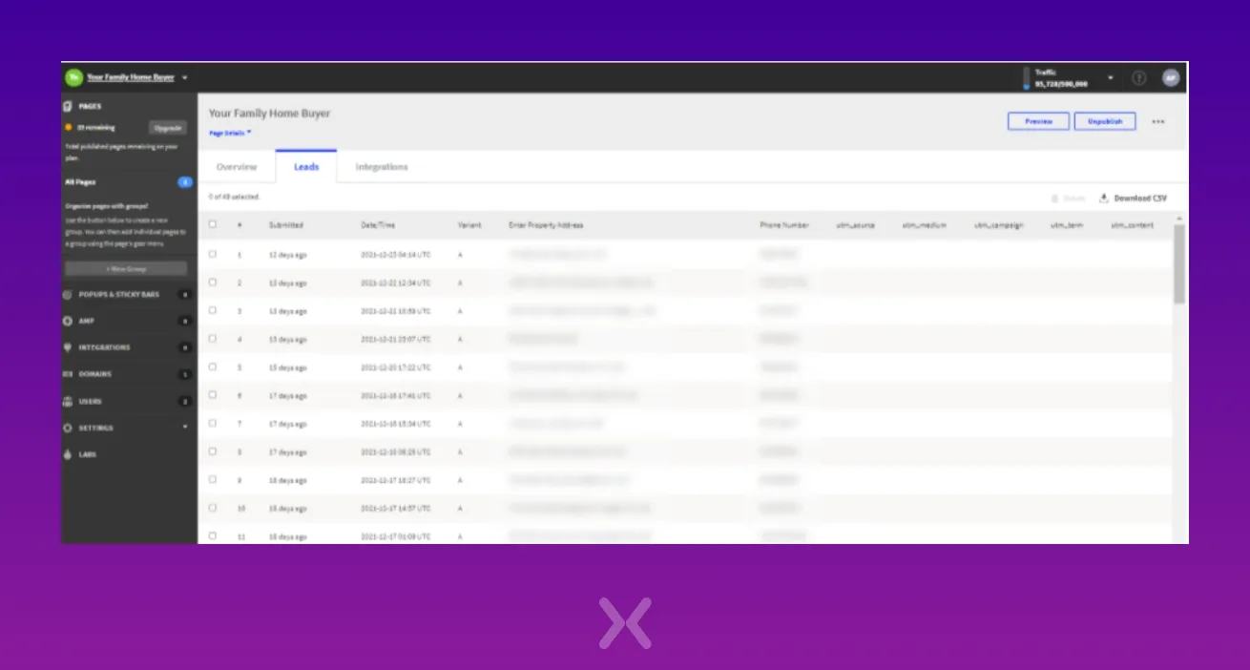Click the Upgrade button
The width and height of the screenshot is (1250, 670).
click(x=168, y=127)
